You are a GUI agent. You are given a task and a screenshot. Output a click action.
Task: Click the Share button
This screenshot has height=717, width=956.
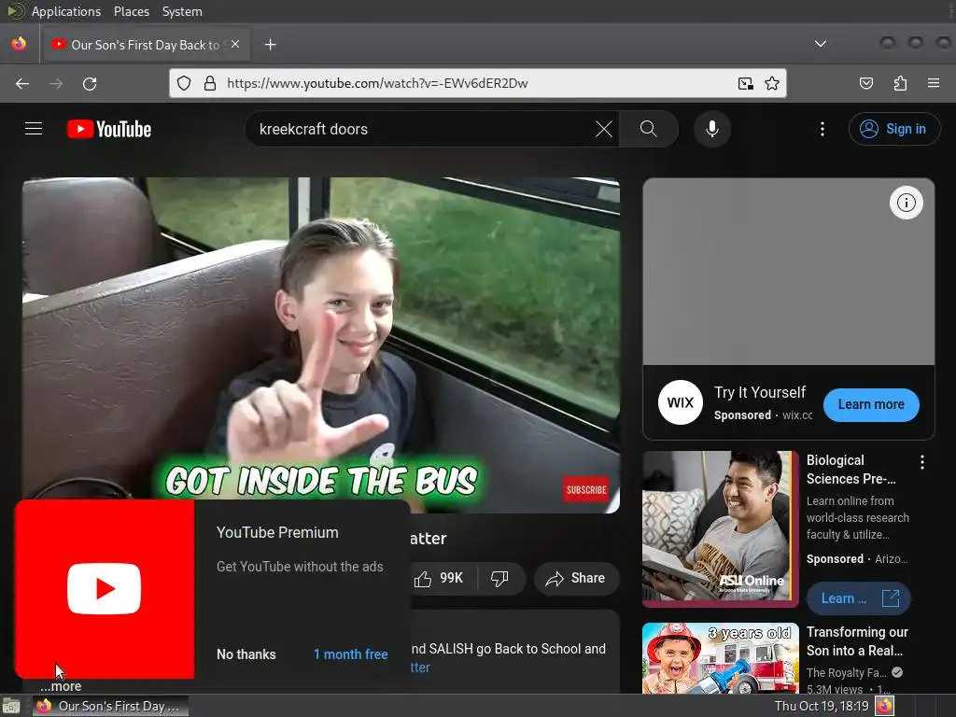coord(576,578)
